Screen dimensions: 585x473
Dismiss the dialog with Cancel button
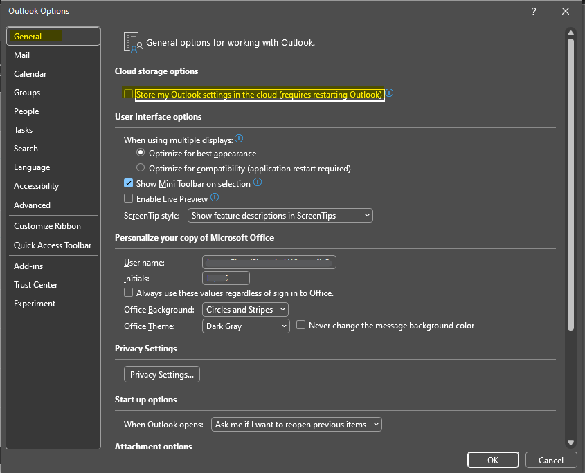pos(550,460)
